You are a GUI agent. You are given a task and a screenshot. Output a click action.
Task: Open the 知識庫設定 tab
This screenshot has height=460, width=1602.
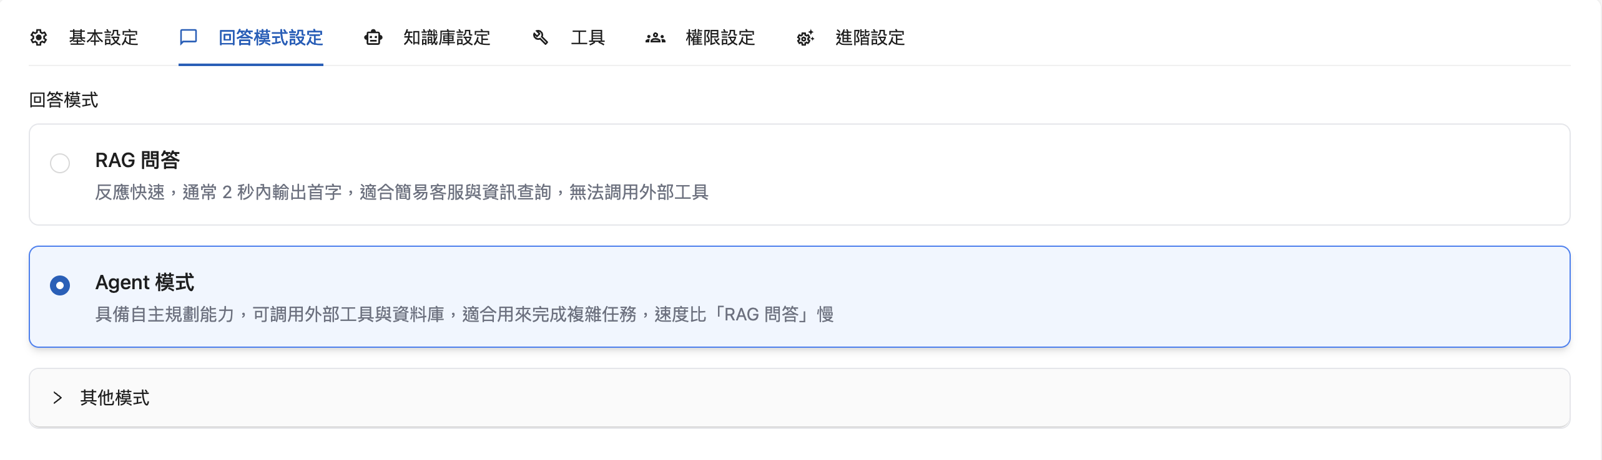pos(447,38)
